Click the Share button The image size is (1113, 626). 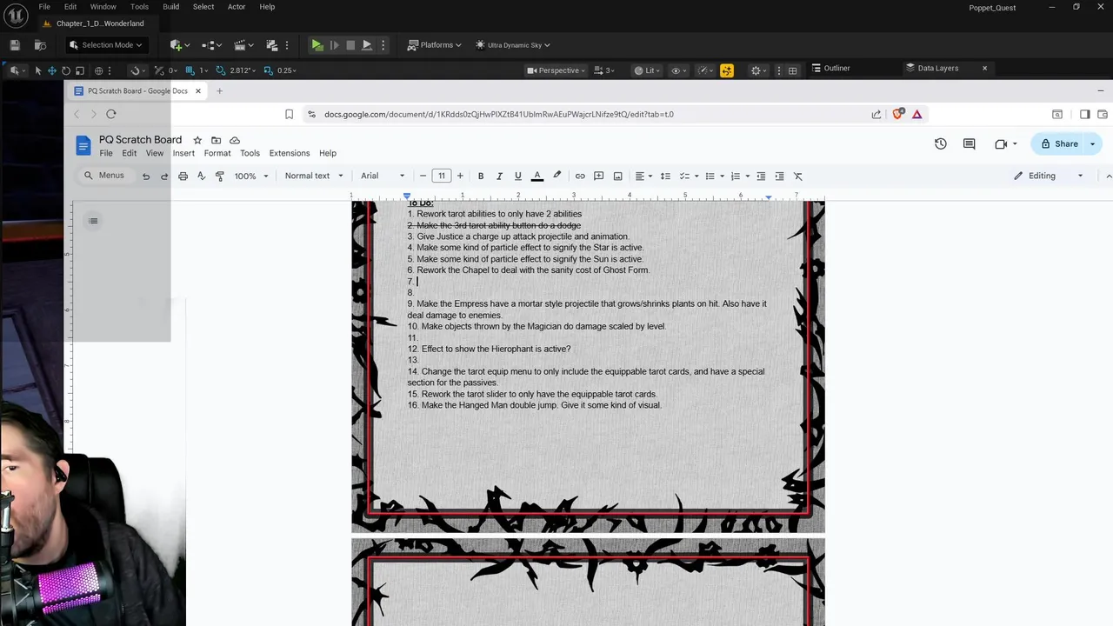[x=1059, y=143]
